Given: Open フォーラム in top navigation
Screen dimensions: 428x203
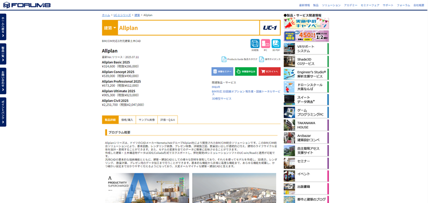Looking at the screenshot, I should click(x=403, y=5).
